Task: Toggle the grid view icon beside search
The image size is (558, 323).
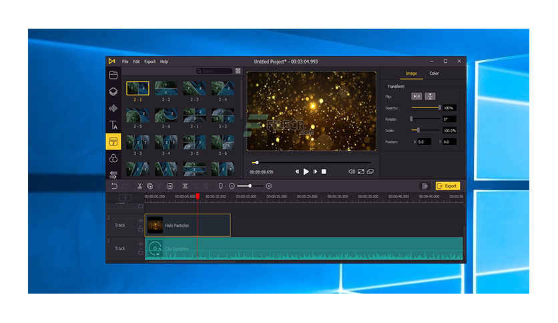Action: coord(238,71)
